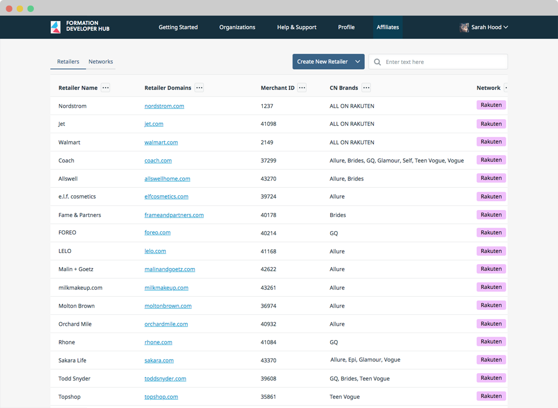558x408 pixels.
Task: Open the Getting Started menu
Action: tap(178, 27)
